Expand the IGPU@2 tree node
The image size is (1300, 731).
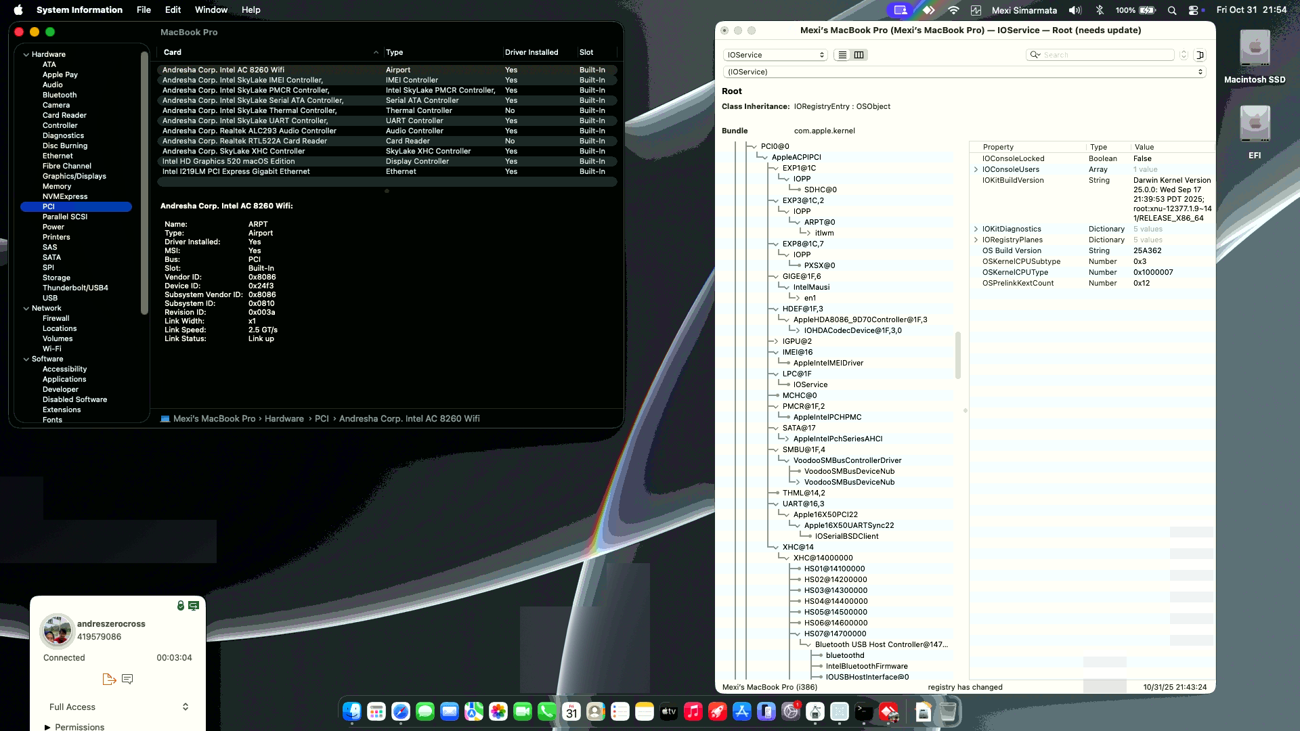(x=775, y=341)
